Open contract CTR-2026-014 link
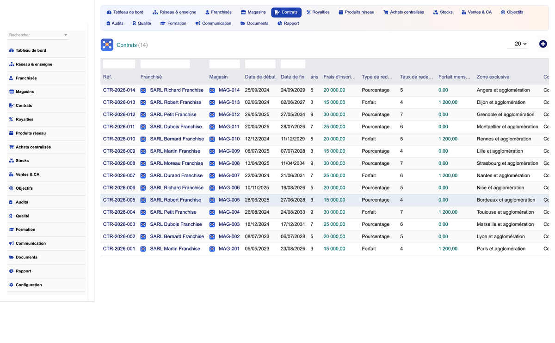555x343 pixels. pos(119,90)
